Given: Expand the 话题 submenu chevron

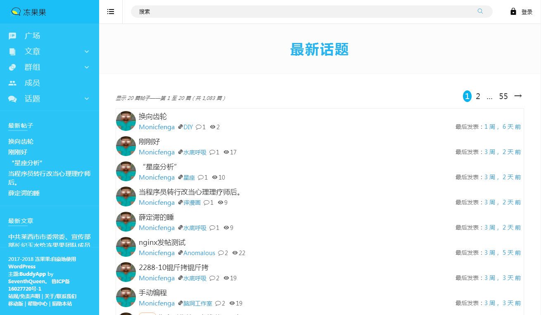Looking at the screenshot, I should click(87, 99).
